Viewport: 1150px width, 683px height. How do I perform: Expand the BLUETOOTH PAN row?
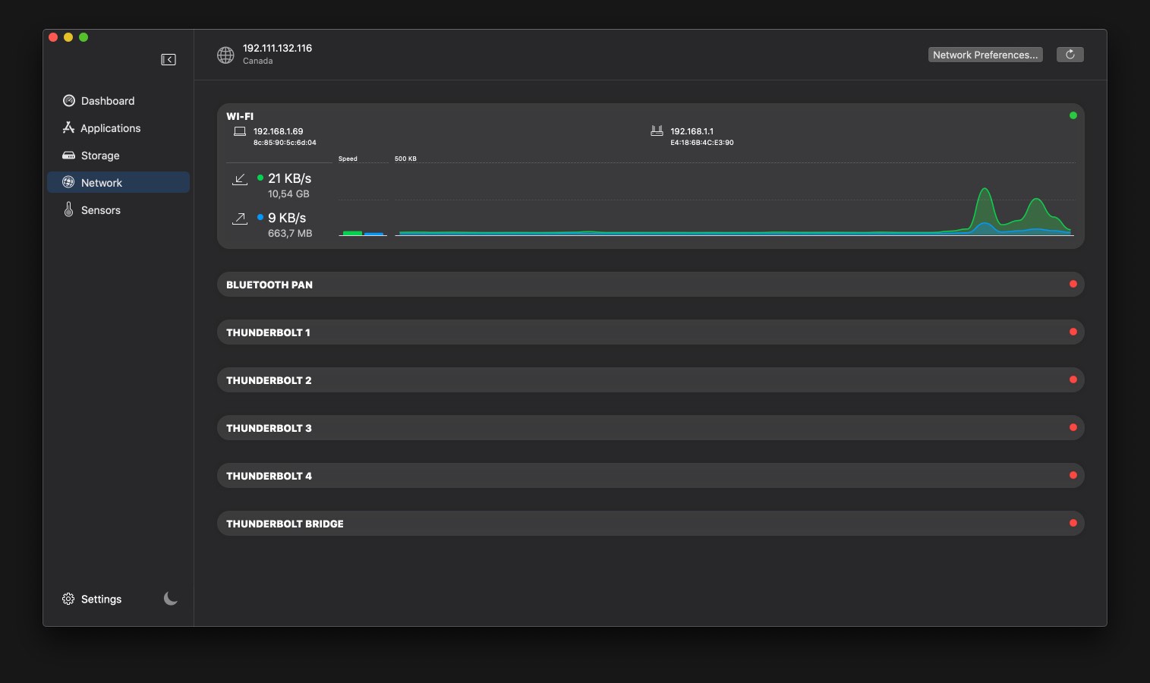(x=651, y=285)
